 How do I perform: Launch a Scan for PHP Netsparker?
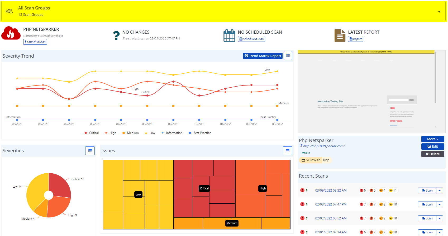click(35, 42)
